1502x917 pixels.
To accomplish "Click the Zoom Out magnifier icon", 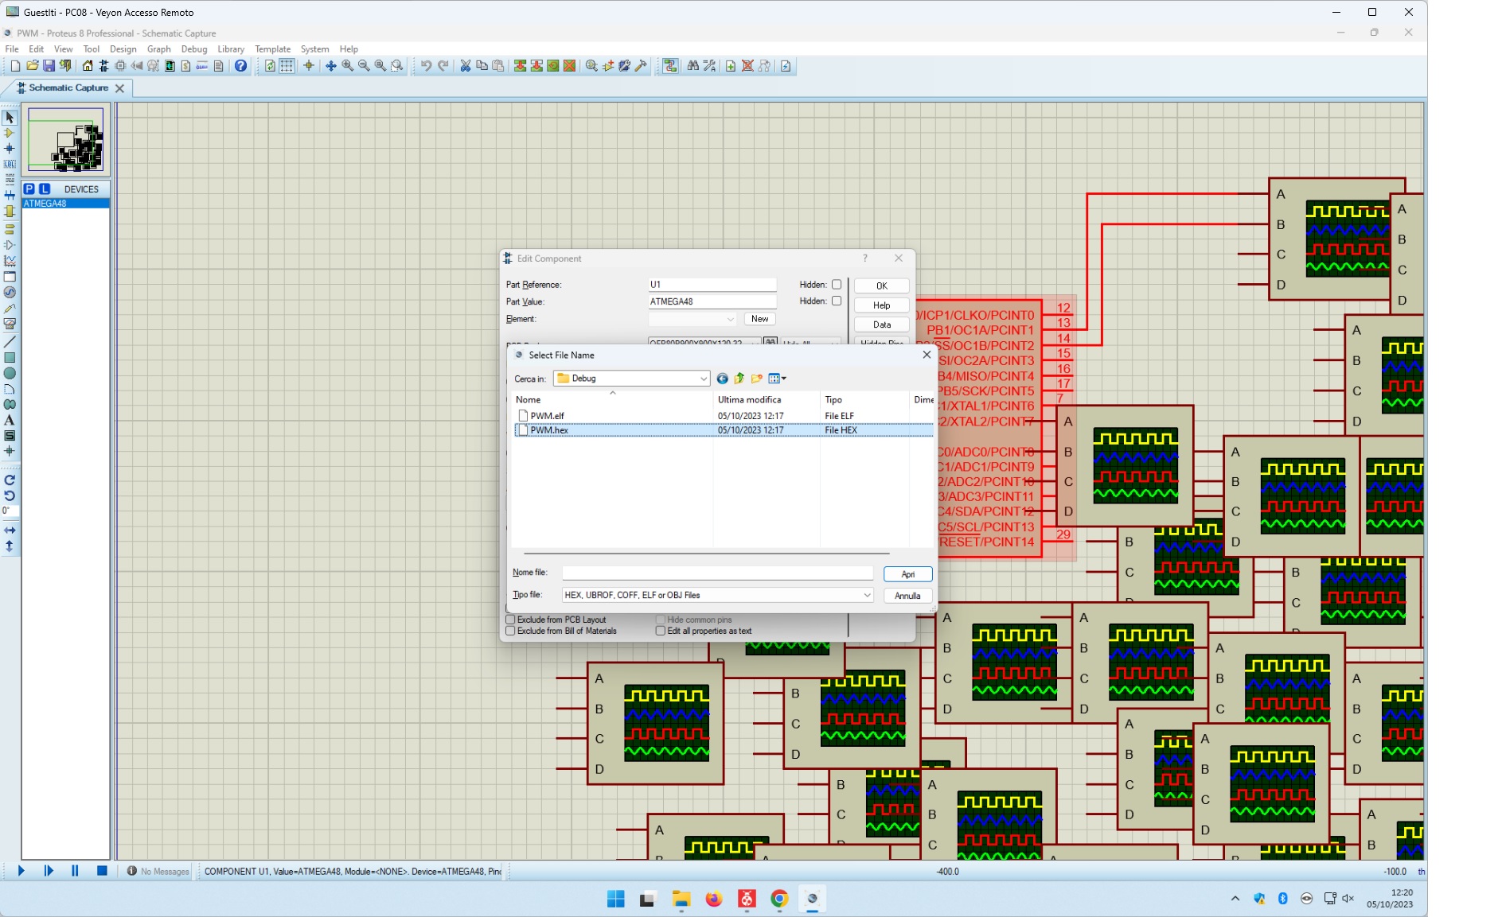I will coord(364,66).
